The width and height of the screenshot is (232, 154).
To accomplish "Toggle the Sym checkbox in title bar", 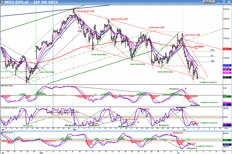I will (206, 2).
